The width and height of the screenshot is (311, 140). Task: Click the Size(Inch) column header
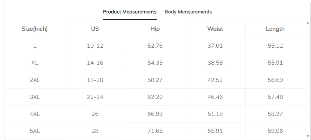coord(35,29)
